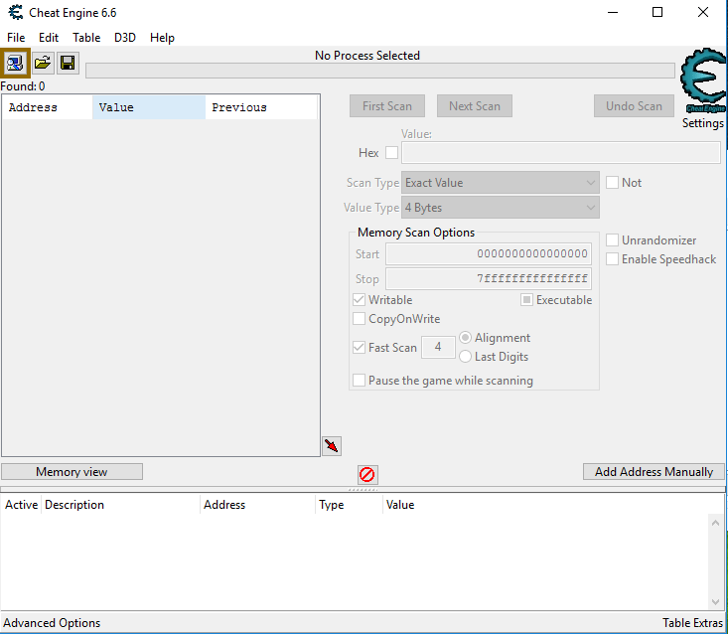Click Add Address Manually button
Image resolution: width=728 pixels, height=634 pixels.
click(654, 472)
